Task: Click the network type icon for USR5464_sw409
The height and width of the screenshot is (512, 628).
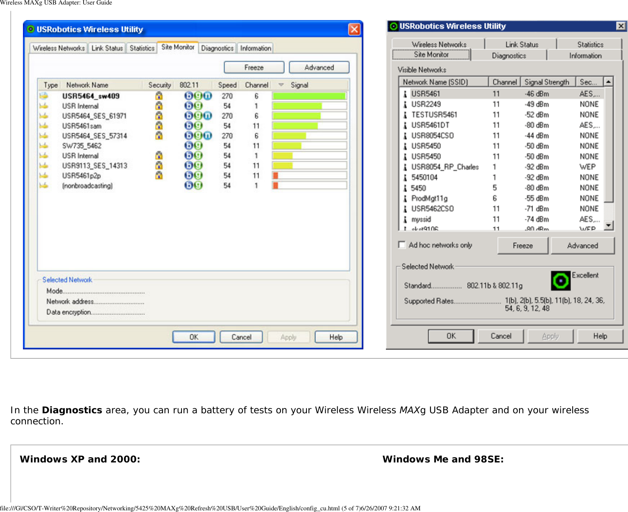Action: pos(44,96)
